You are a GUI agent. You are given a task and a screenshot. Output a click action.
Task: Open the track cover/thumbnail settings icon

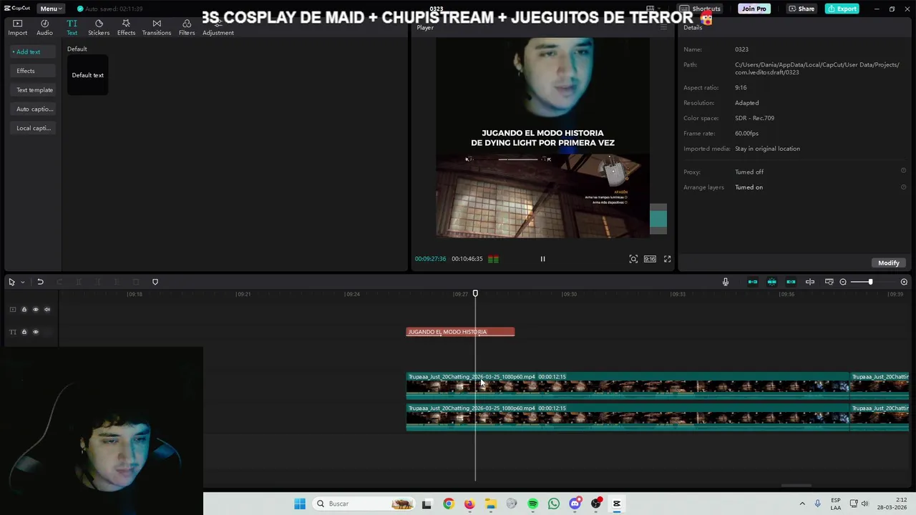[x=829, y=282]
